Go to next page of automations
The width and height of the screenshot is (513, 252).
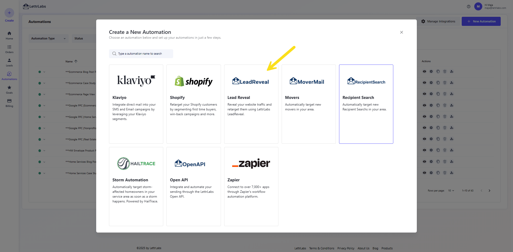pos(489,191)
